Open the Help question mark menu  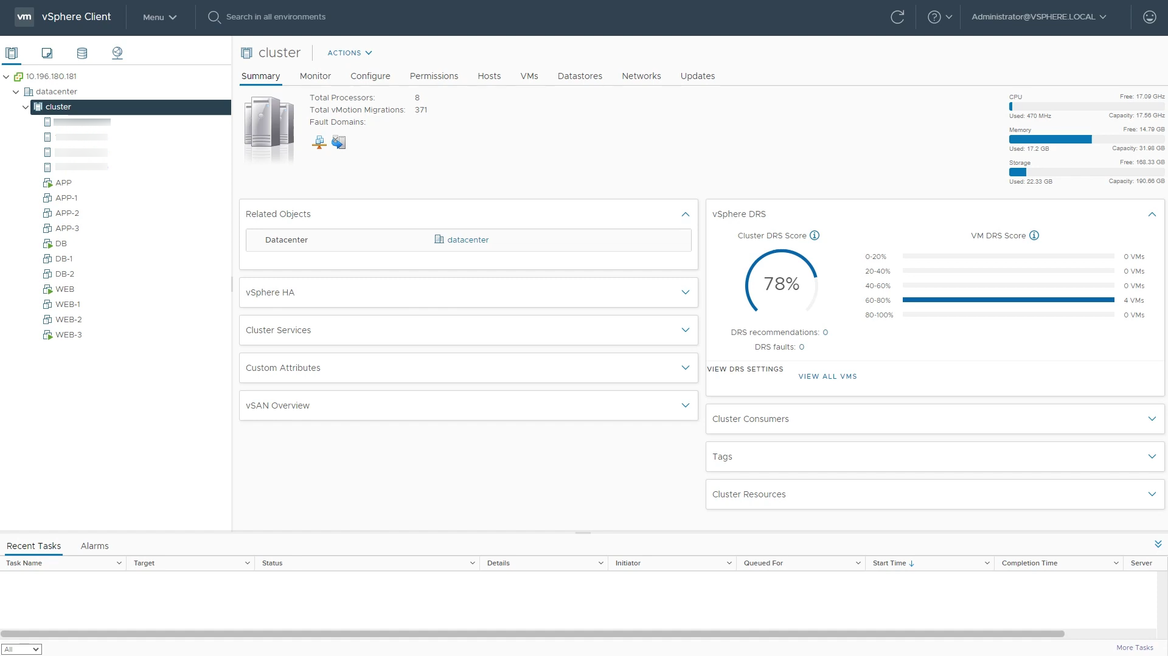[x=940, y=17]
